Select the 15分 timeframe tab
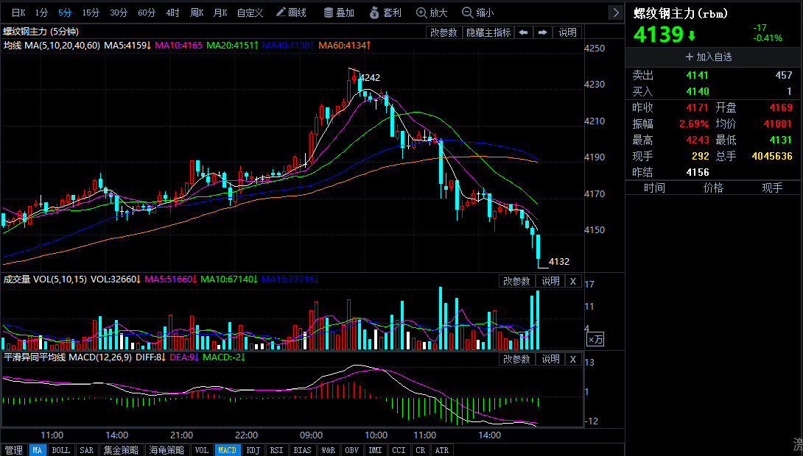Screen dimensions: 803x456 [91, 13]
